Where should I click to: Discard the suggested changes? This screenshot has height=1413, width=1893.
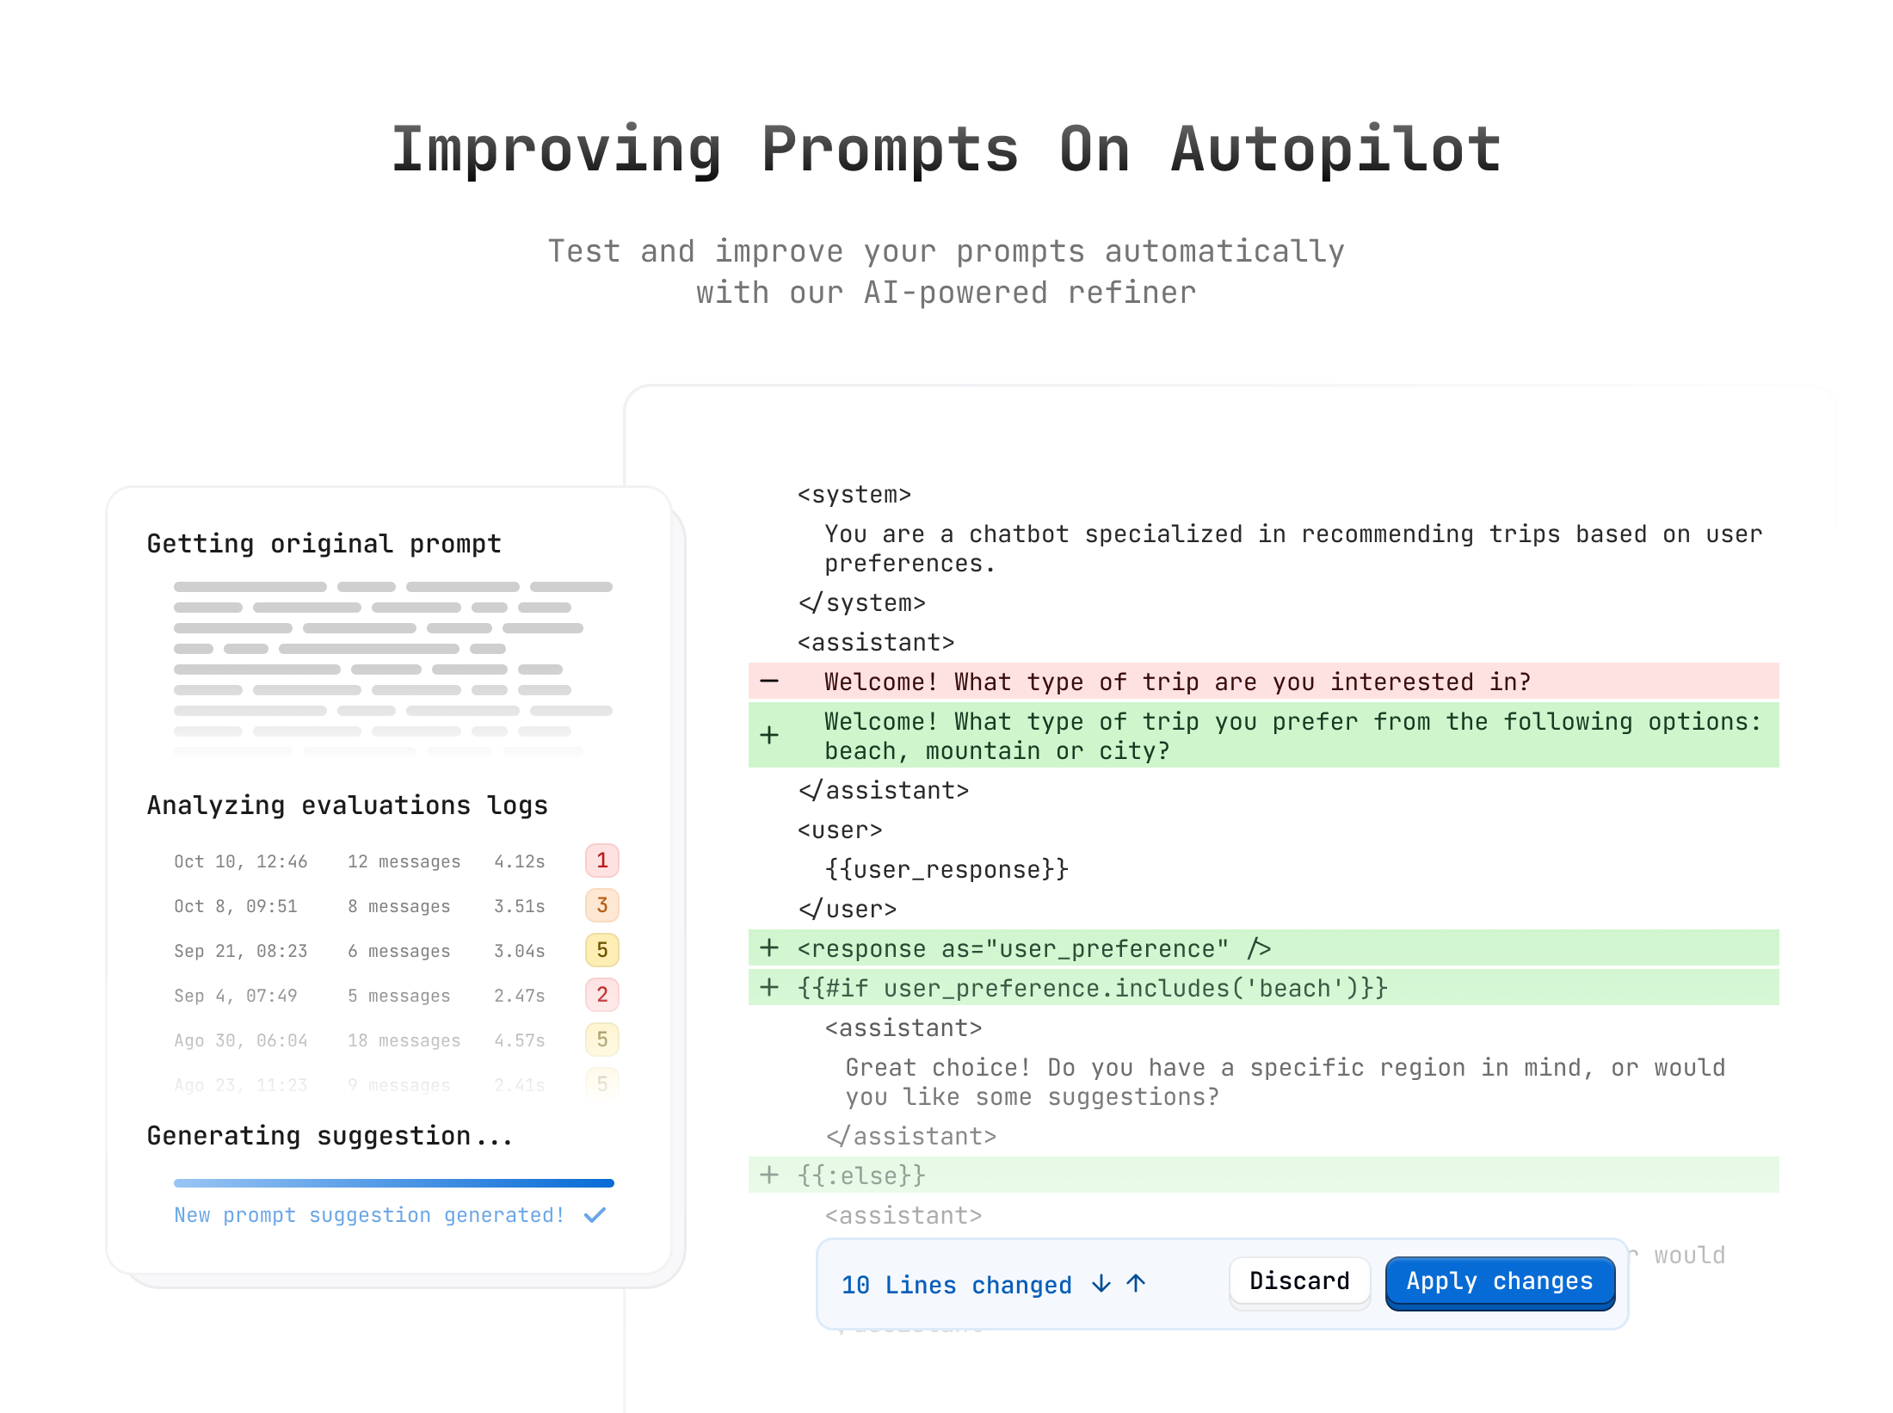point(1299,1282)
